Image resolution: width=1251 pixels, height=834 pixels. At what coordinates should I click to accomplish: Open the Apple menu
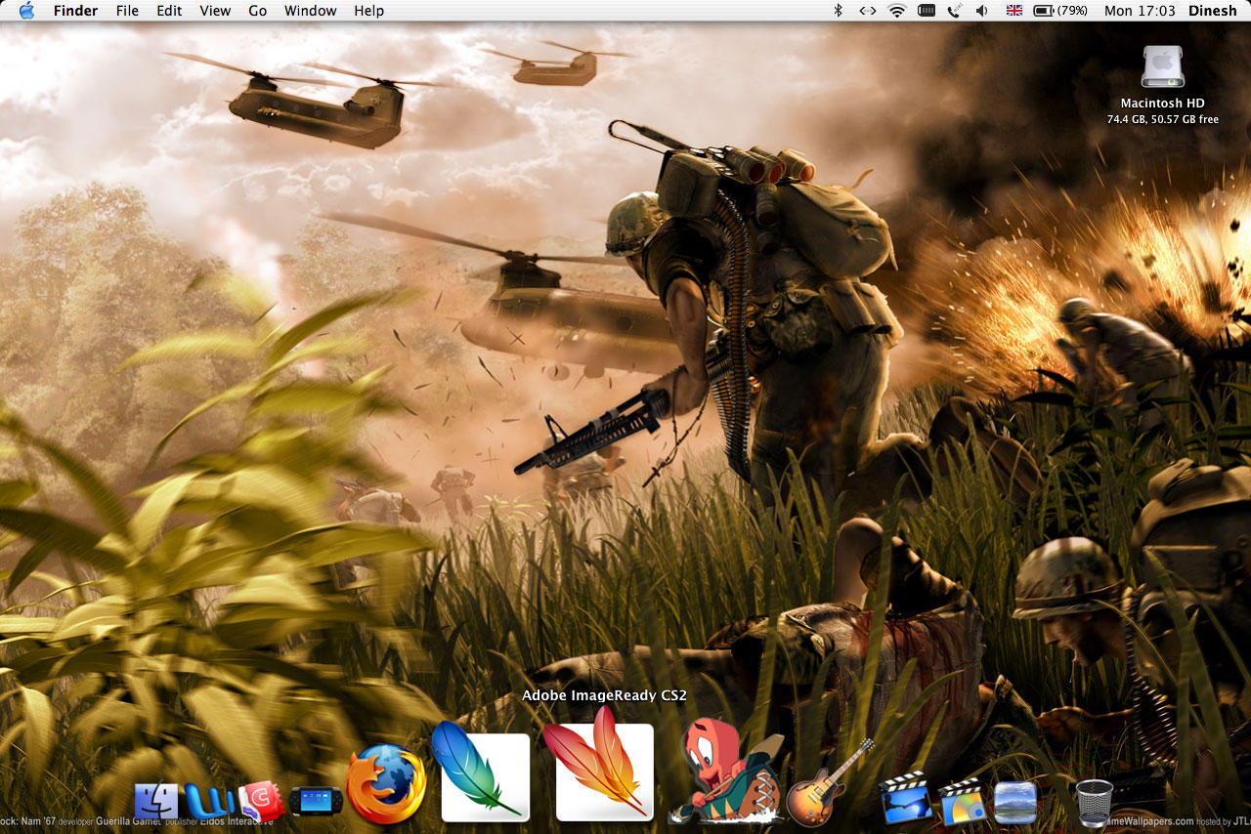click(x=26, y=11)
